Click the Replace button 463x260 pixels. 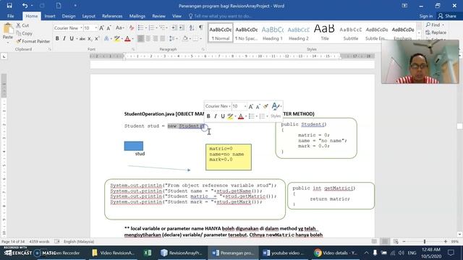click(436, 32)
